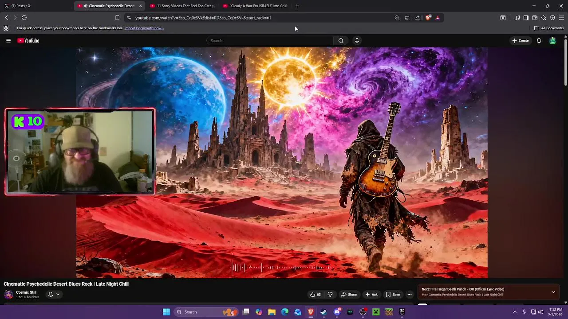The image size is (568, 319).
Task: Reload the page
Action: (x=24, y=18)
